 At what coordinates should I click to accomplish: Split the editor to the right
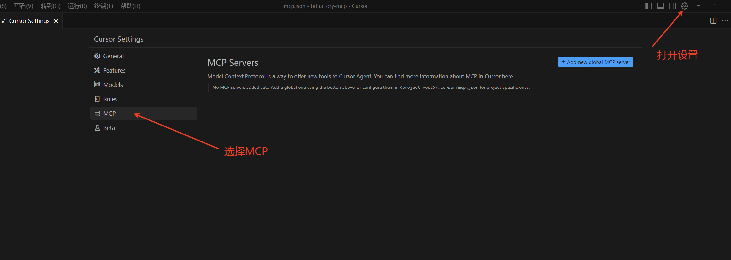pos(713,21)
